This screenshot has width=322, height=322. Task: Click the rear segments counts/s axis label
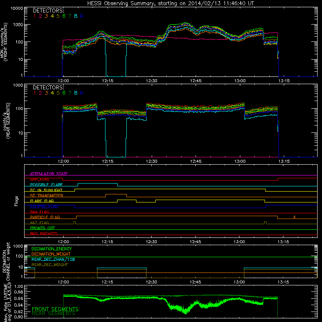tap(6, 121)
